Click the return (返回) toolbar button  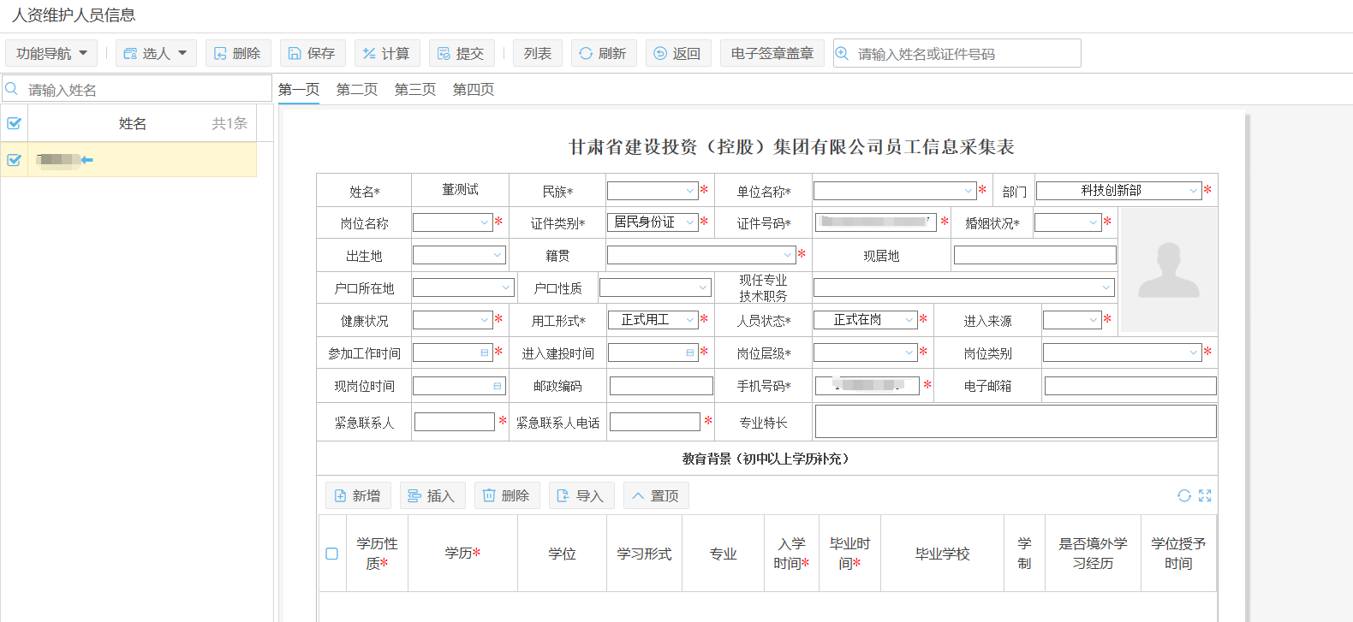[x=678, y=53]
